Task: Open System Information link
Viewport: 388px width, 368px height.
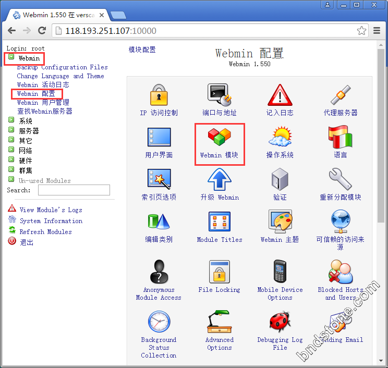Action: tap(51, 221)
